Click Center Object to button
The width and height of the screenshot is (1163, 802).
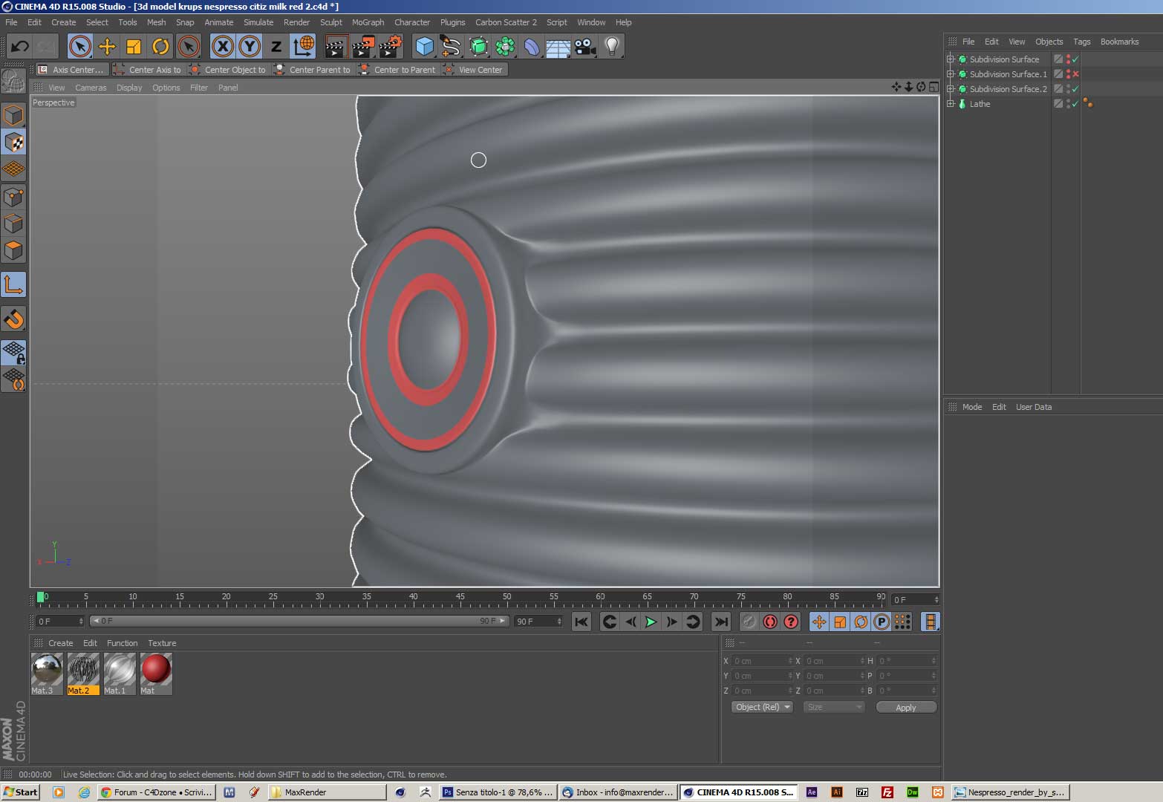coord(228,70)
